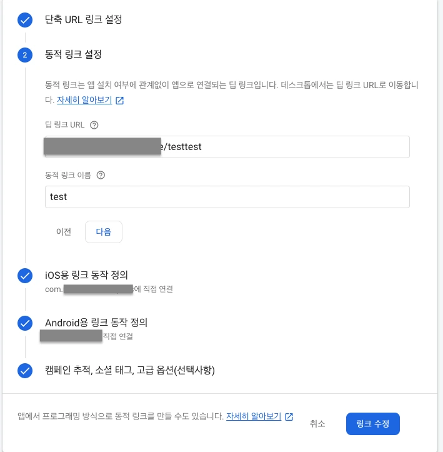Click checkmark icon beside iOS용 링크 동작 정의

tap(25, 275)
